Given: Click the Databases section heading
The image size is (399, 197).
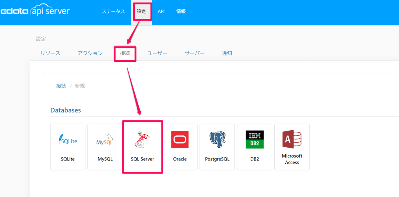Looking at the screenshot, I should coord(66,110).
